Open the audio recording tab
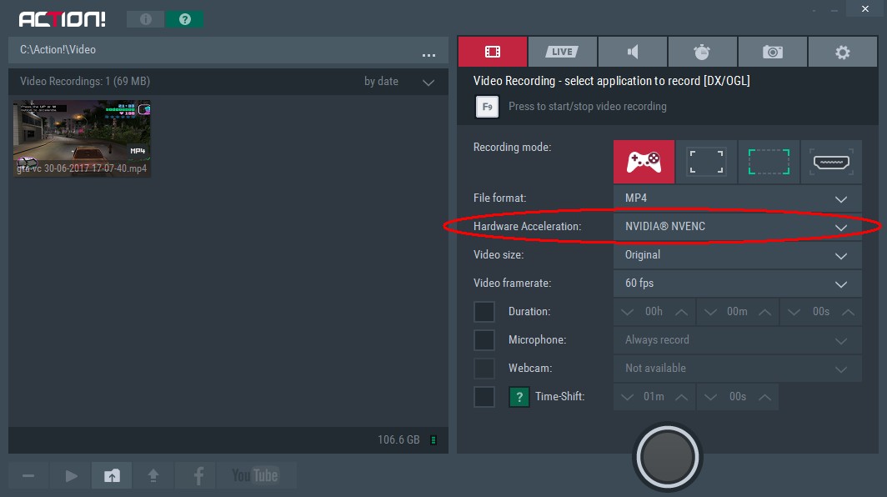The width and height of the screenshot is (887, 497). (633, 52)
